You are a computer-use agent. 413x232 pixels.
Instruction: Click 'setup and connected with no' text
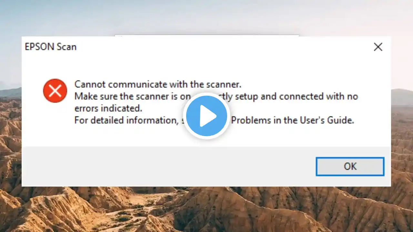pos(302,96)
